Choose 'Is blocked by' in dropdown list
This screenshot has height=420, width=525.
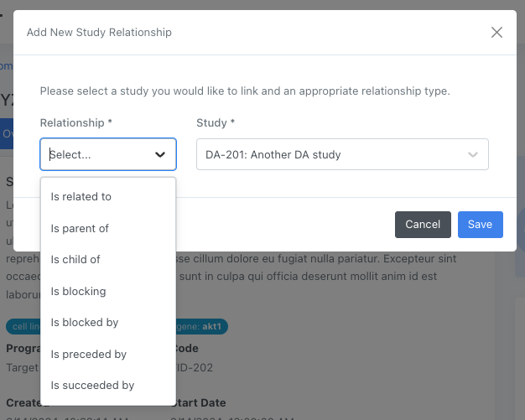click(85, 323)
